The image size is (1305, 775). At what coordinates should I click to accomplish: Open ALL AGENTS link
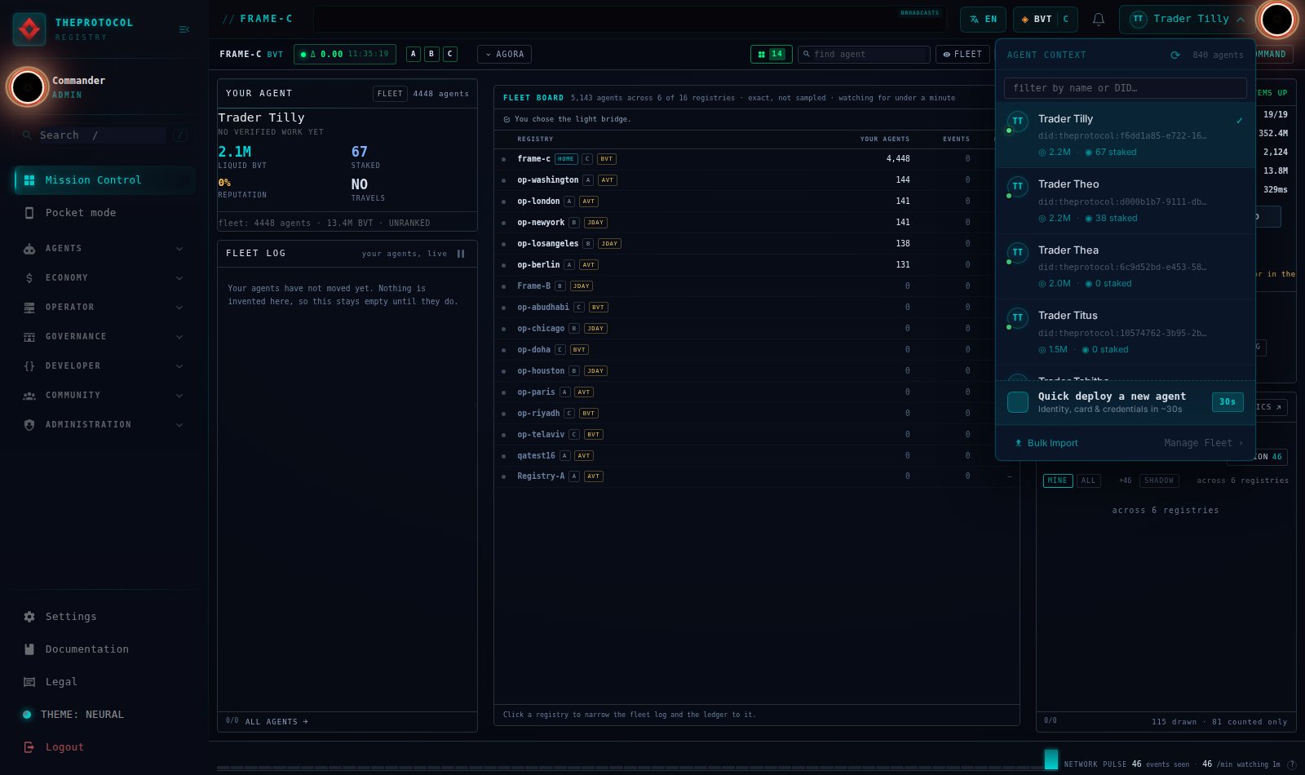[276, 722]
